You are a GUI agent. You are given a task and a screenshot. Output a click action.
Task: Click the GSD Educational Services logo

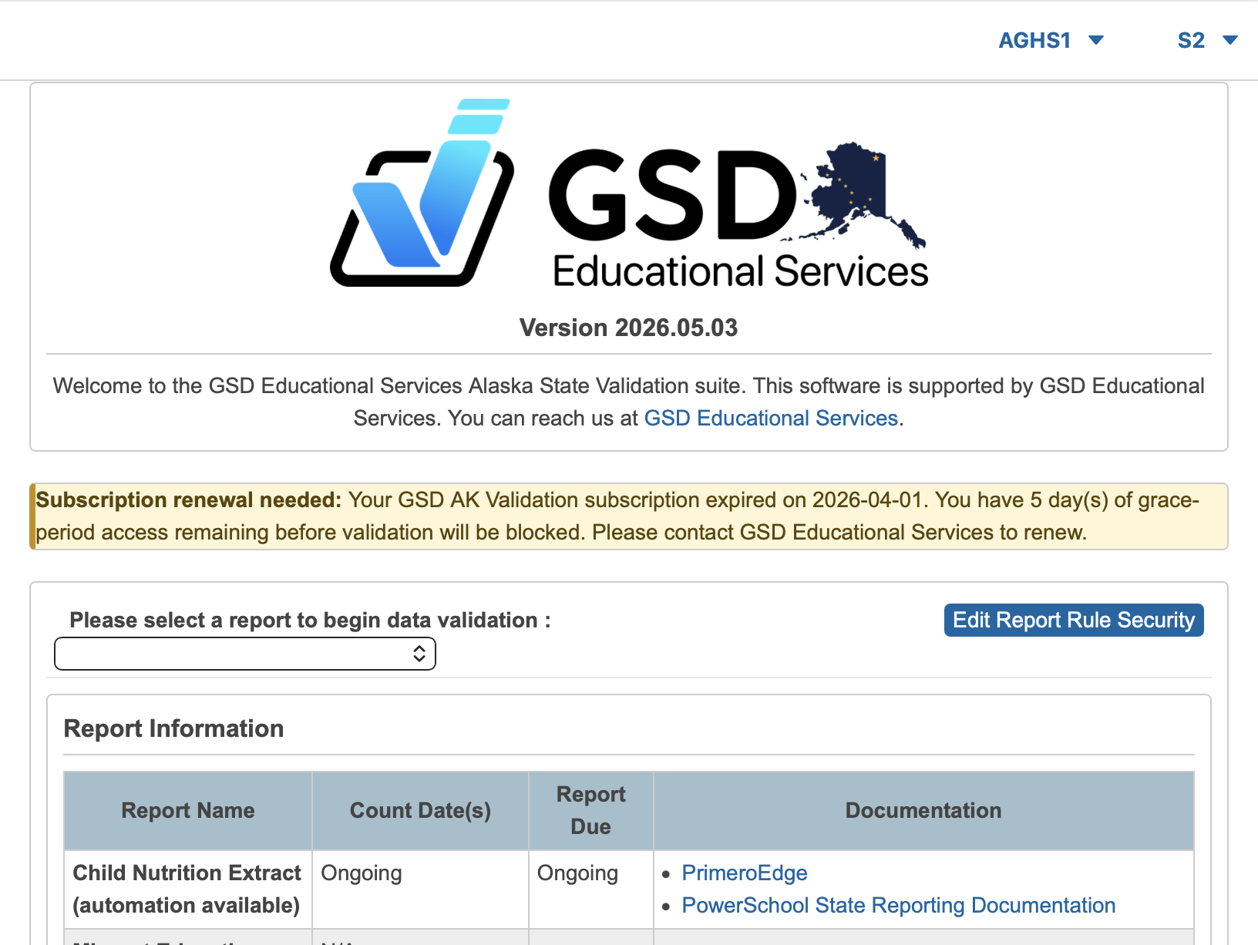click(629, 193)
